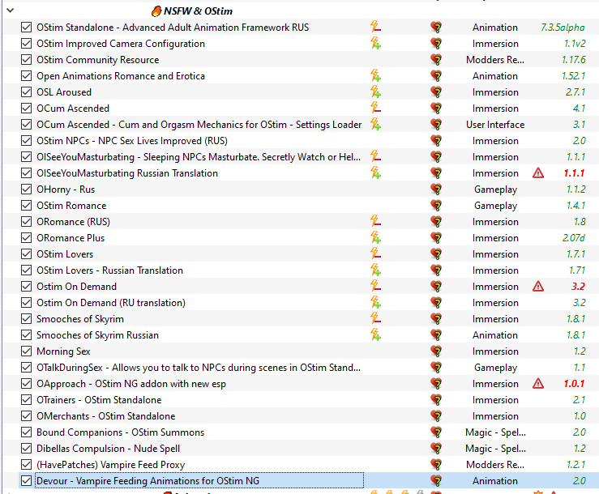The image size is (599, 494).
Task: Toggle Bound Companions - OStim Summons checkbox
Action: point(27,432)
